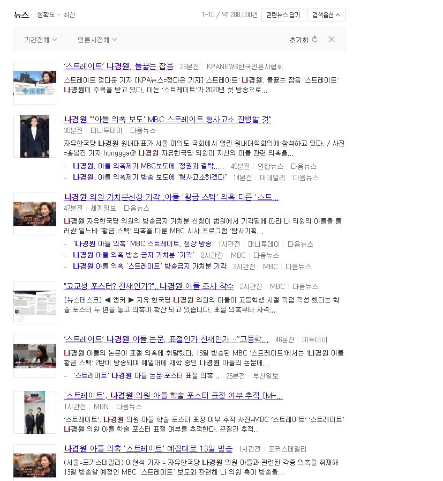
Task: Open the IEEE thumbnail of first article
Action: 35,83
